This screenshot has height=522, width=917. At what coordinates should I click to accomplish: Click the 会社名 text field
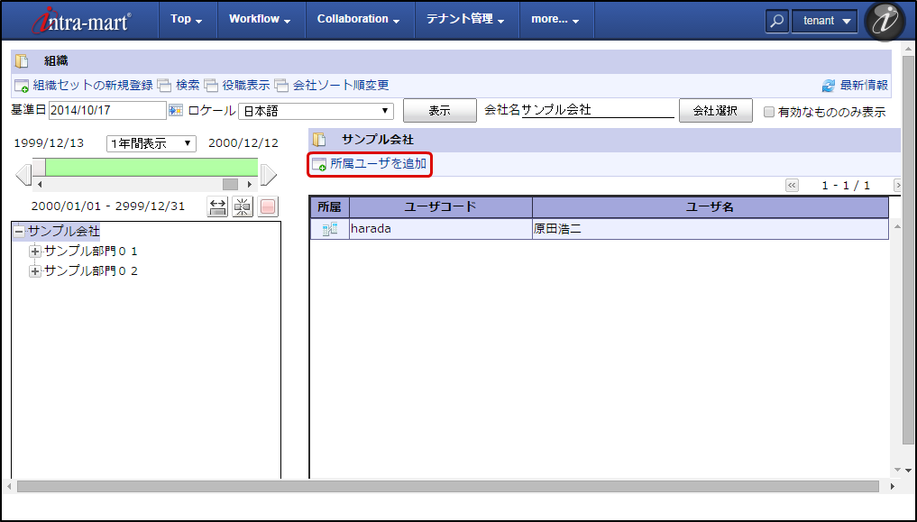[x=598, y=110]
